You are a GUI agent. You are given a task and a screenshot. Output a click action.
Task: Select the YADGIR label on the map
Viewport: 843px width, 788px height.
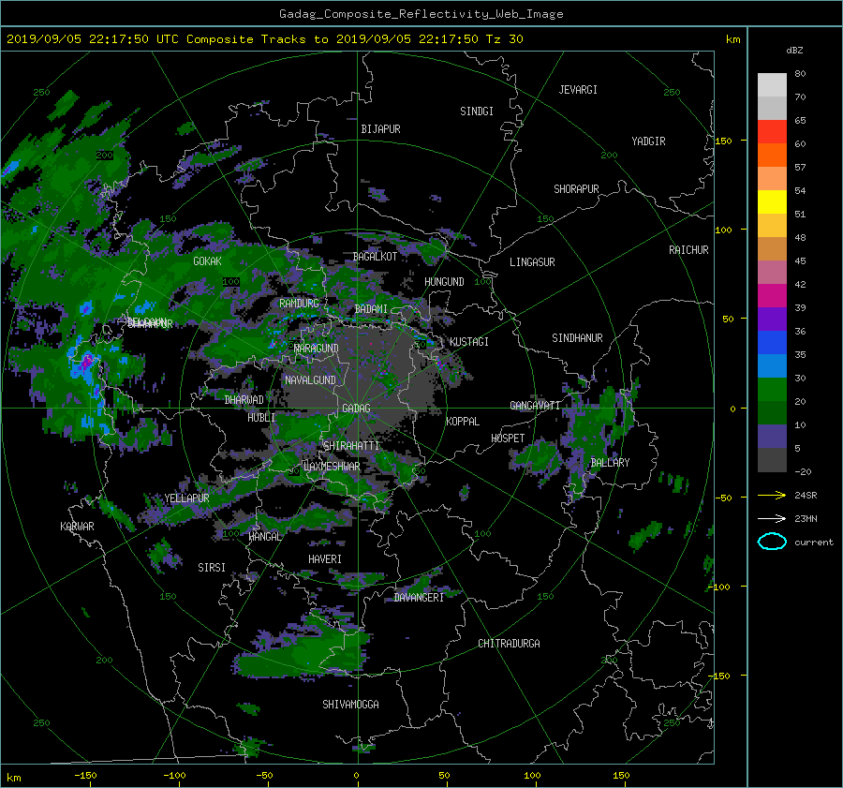[x=648, y=141]
